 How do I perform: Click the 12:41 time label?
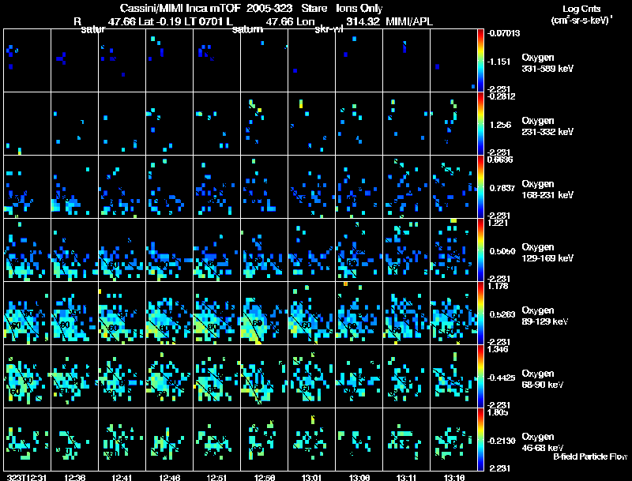[122, 477]
